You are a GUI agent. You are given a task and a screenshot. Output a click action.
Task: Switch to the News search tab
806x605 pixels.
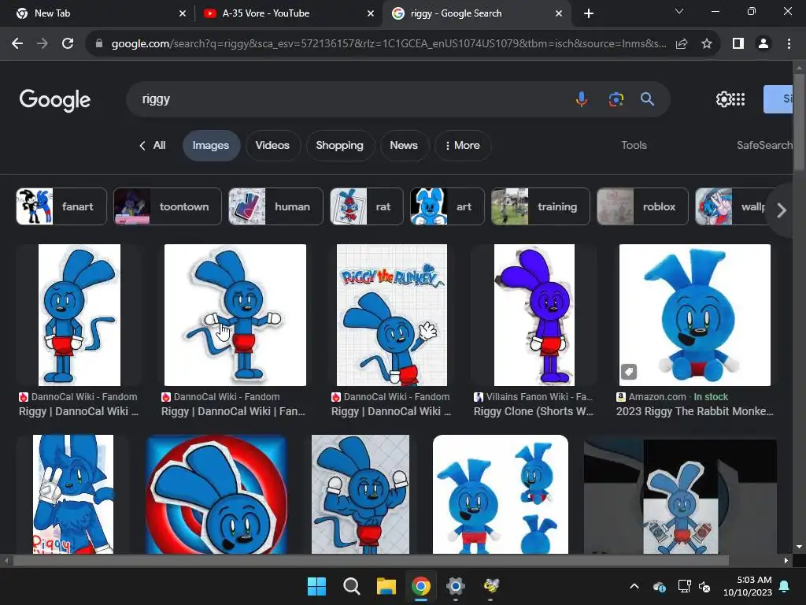coord(404,146)
